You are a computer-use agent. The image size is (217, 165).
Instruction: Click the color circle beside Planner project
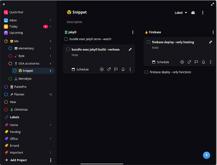click(x=6, y=94)
